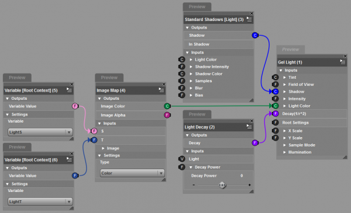Screen dimensions: 351x213
Task: Click the blue Shadow output connector on Standard Shadows
Action: pos(255,35)
